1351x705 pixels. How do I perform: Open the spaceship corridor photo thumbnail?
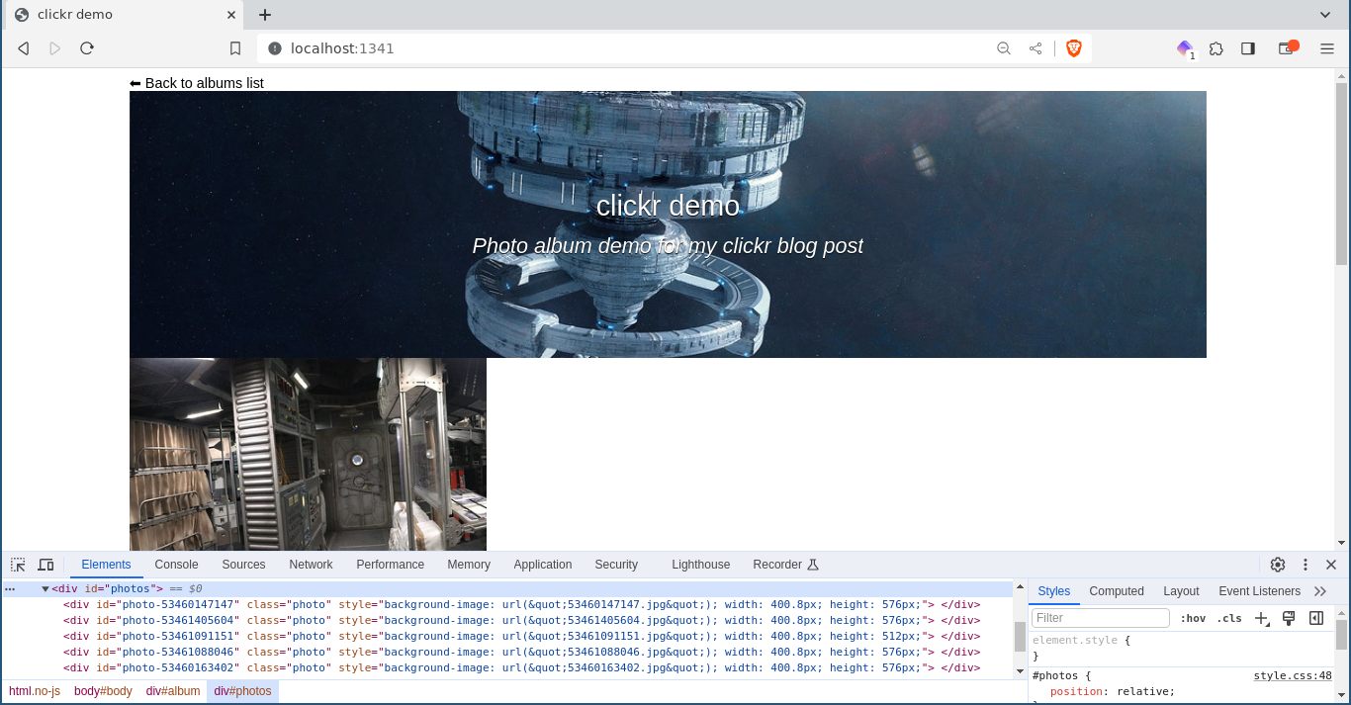308,454
